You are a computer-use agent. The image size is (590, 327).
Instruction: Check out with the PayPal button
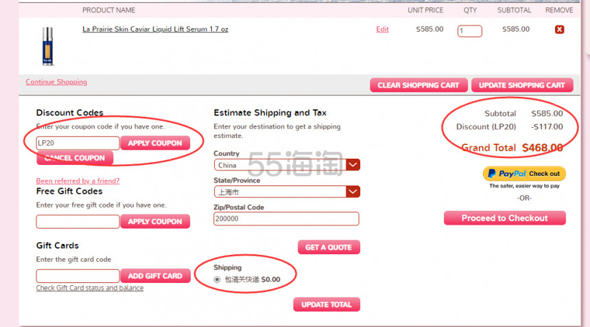(x=524, y=174)
